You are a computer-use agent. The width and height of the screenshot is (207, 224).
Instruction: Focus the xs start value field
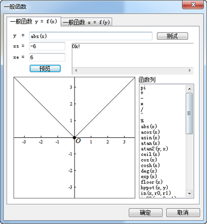click(47, 46)
